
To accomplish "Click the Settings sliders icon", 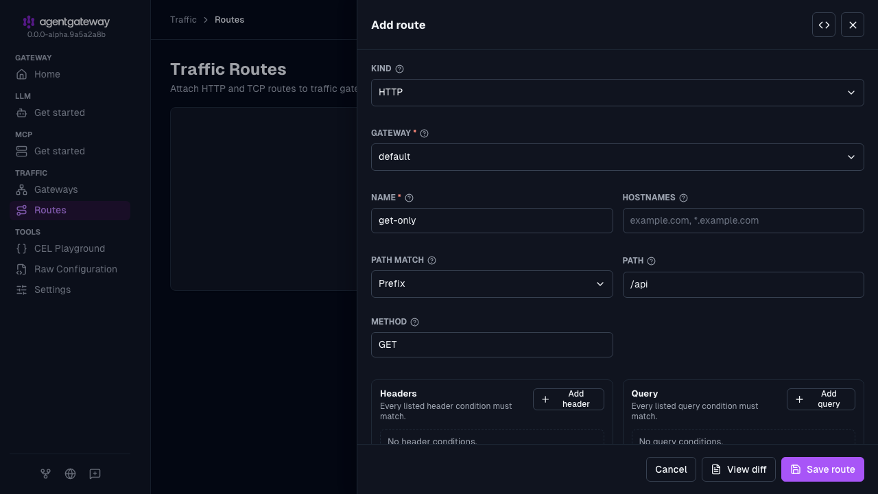I will pos(22,290).
